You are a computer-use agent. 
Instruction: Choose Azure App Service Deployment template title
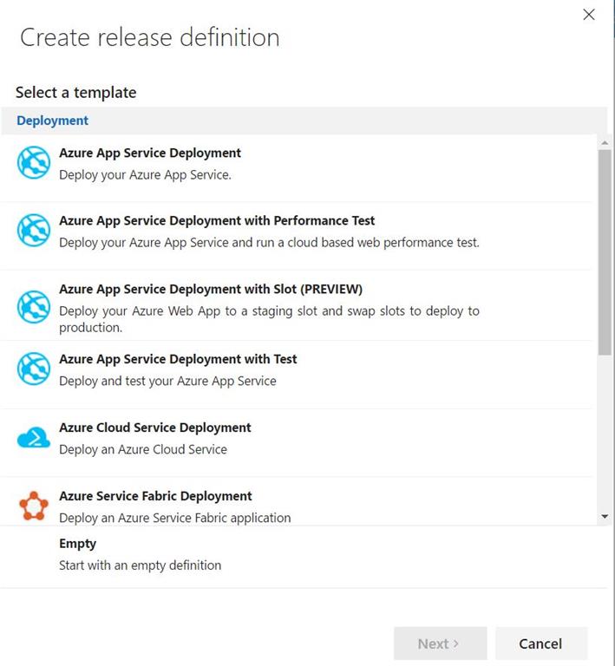click(x=150, y=153)
